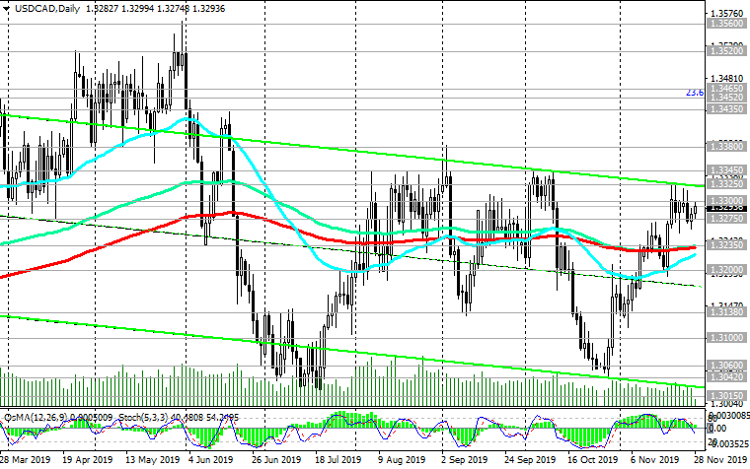The height and width of the screenshot is (469, 750).
Task: Click the black current price marker
Action: pyautogui.click(x=726, y=209)
